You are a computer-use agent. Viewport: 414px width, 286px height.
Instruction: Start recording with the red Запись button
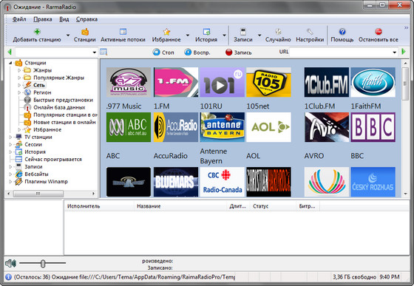point(229,52)
